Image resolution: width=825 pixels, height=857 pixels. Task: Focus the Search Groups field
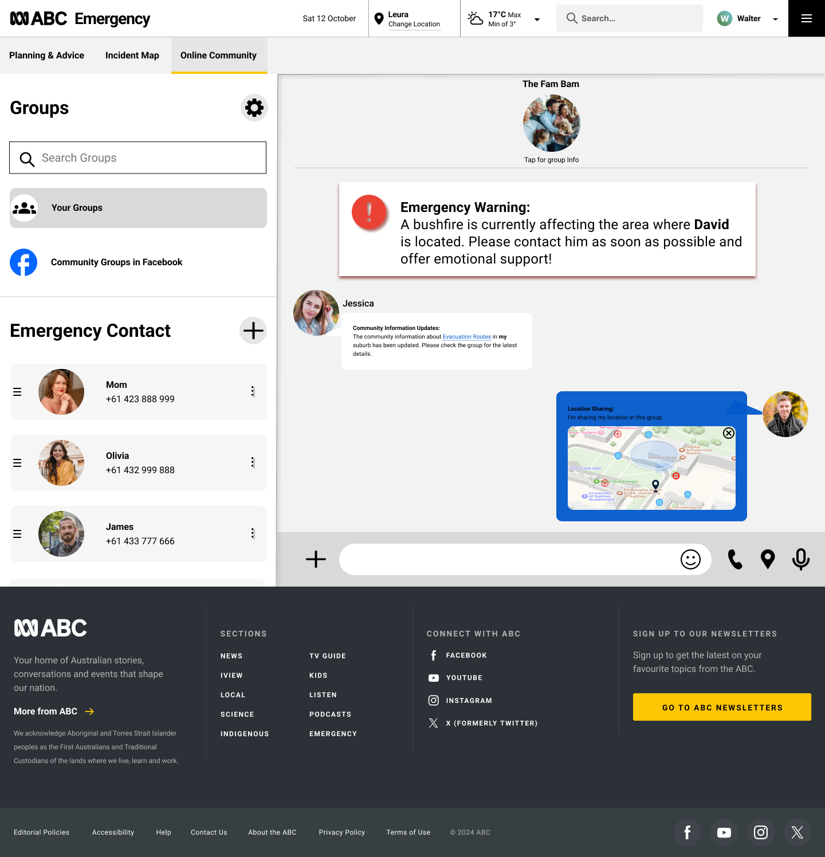tap(138, 158)
